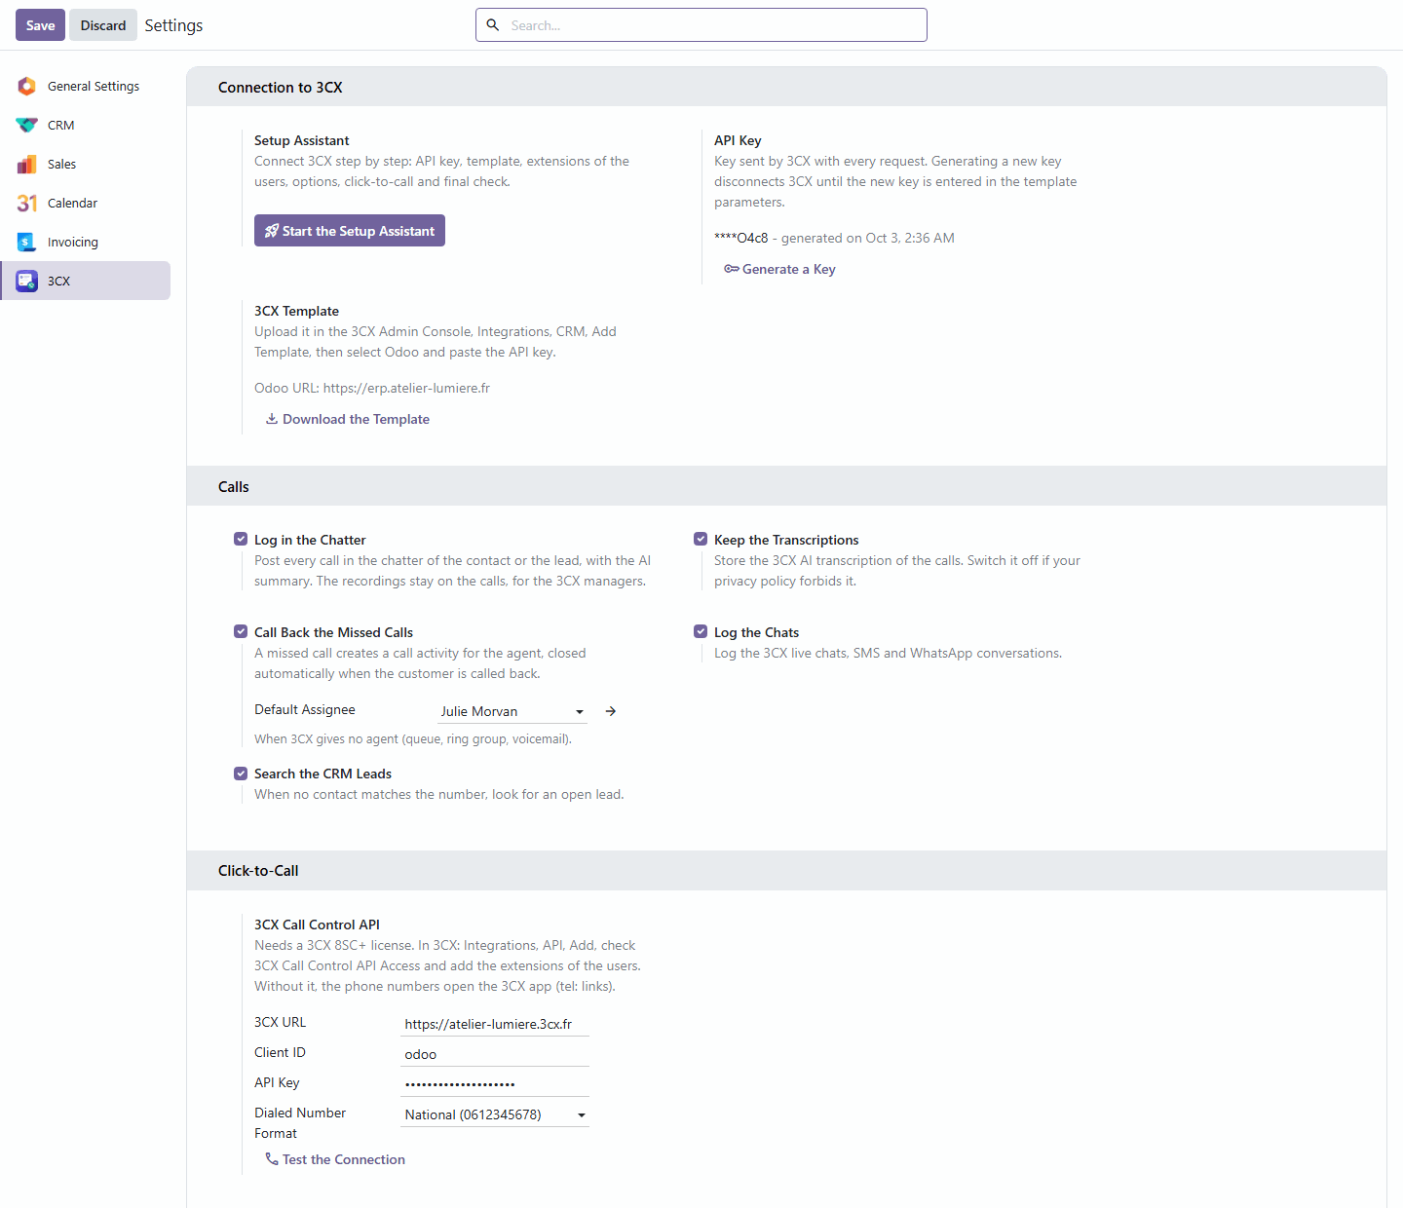Click the magnifier icon in the search bar
This screenshot has width=1403, height=1208.
click(493, 25)
